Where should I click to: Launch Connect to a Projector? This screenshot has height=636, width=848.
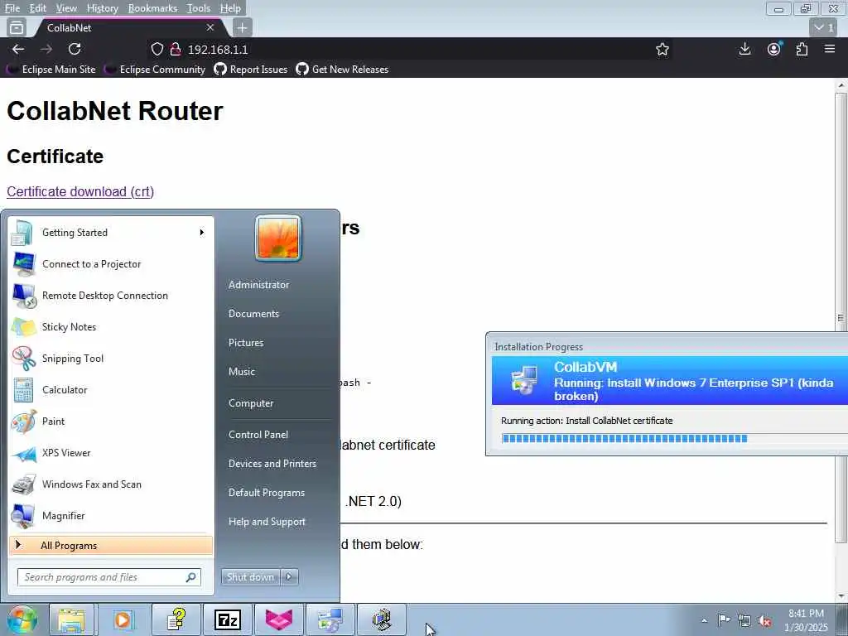[x=110, y=264]
